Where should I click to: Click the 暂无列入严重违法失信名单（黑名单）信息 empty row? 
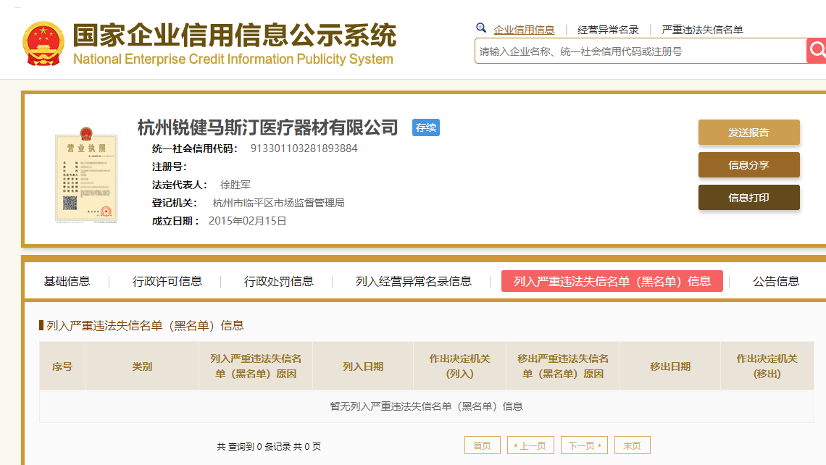[427, 406]
